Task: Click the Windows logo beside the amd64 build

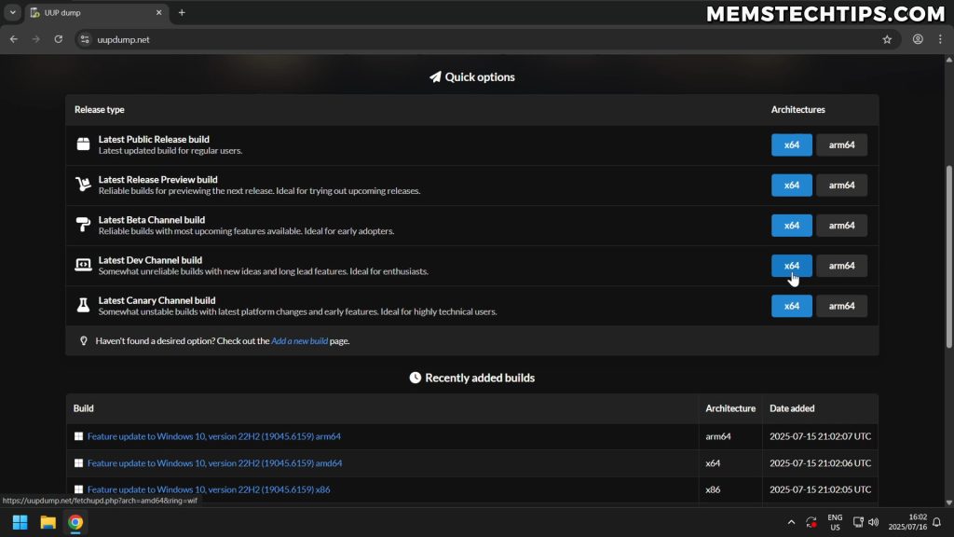Action: point(78,463)
